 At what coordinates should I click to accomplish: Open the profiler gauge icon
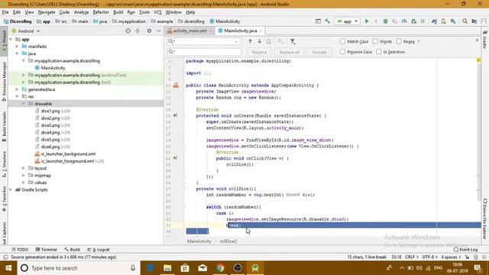click(x=404, y=21)
